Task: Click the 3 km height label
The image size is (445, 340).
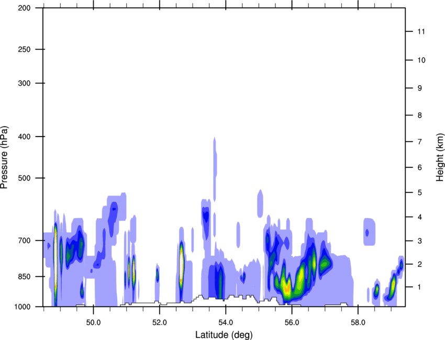Action: coord(420,241)
